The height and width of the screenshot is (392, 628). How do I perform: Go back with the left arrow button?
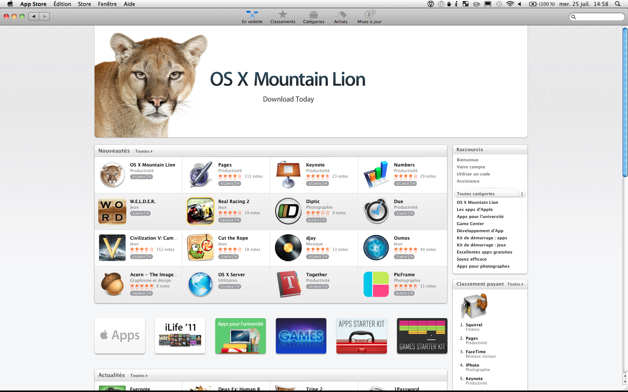(34, 16)
